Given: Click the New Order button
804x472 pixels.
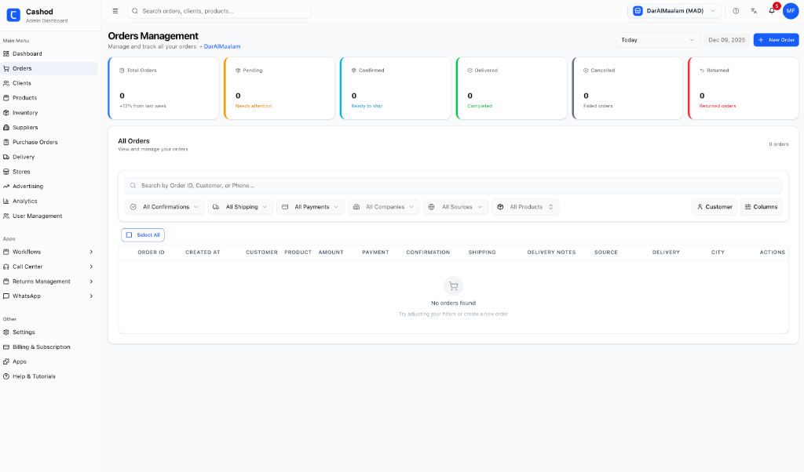Looking at the screenshot, I should click(776, 39).
